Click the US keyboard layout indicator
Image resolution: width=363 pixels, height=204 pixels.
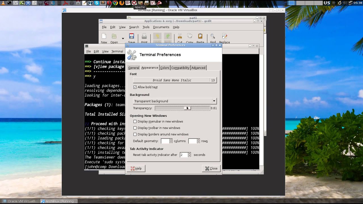coord(327,3)
